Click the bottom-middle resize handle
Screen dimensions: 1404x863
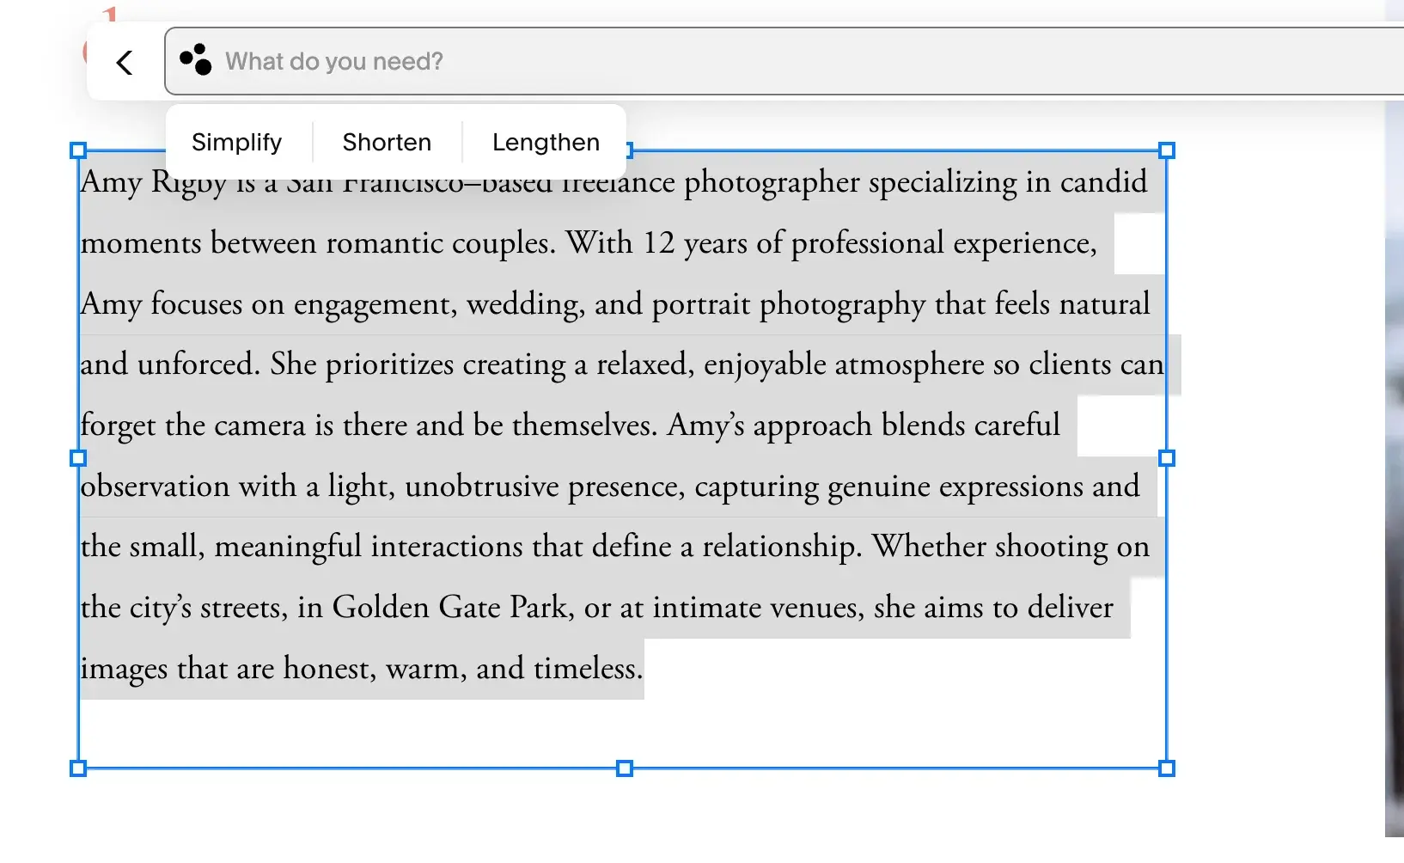pyautogui.click(x=623, y=768)
